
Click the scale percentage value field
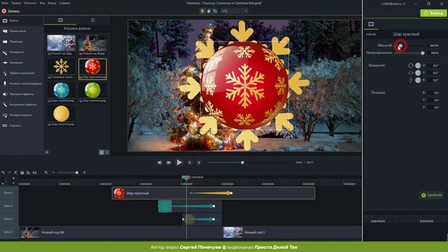tap(434, 45)
